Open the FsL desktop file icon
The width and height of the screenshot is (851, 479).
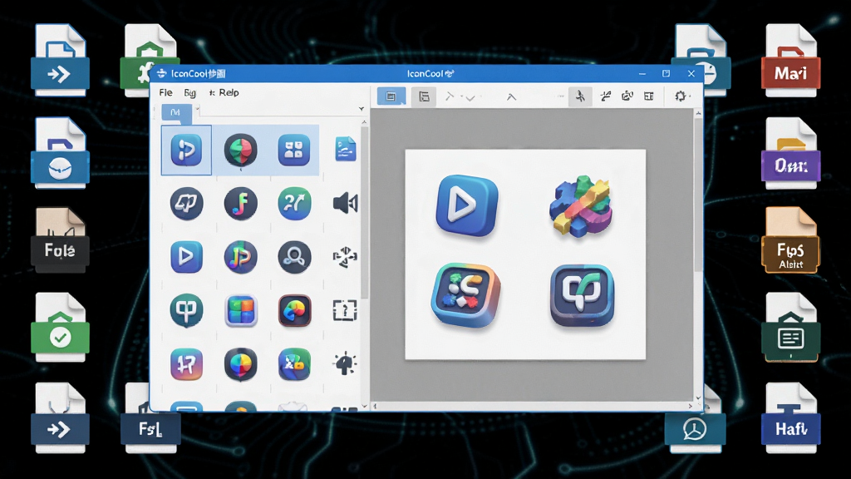tap(150, 418)
